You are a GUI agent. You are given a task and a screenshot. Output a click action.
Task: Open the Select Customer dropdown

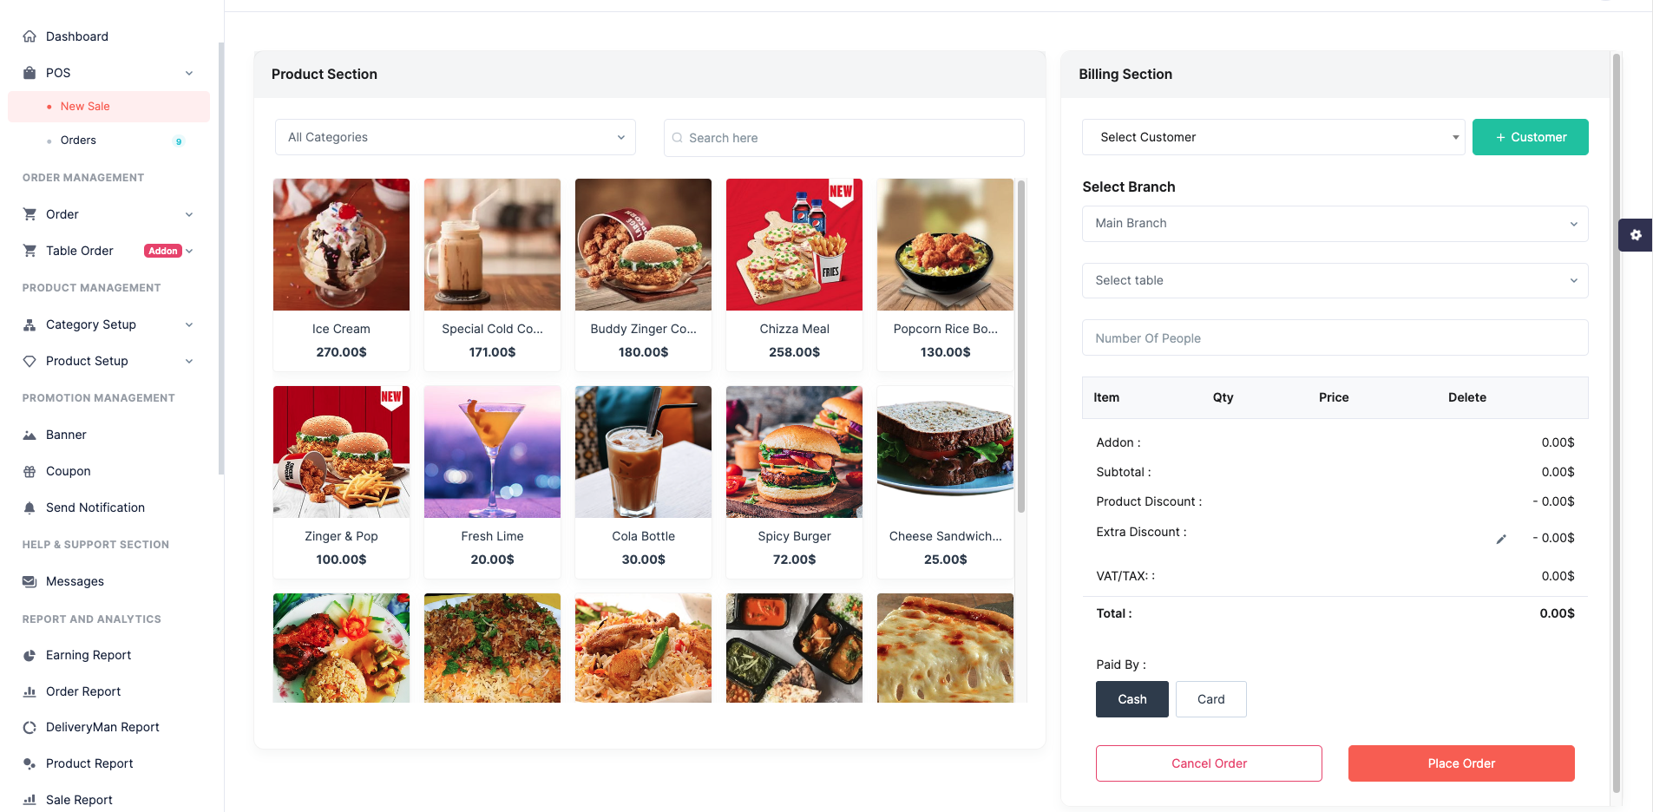(1273, 137)
